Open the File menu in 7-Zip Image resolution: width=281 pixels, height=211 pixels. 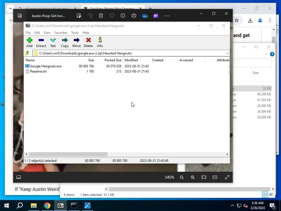(x=28, y=33)
